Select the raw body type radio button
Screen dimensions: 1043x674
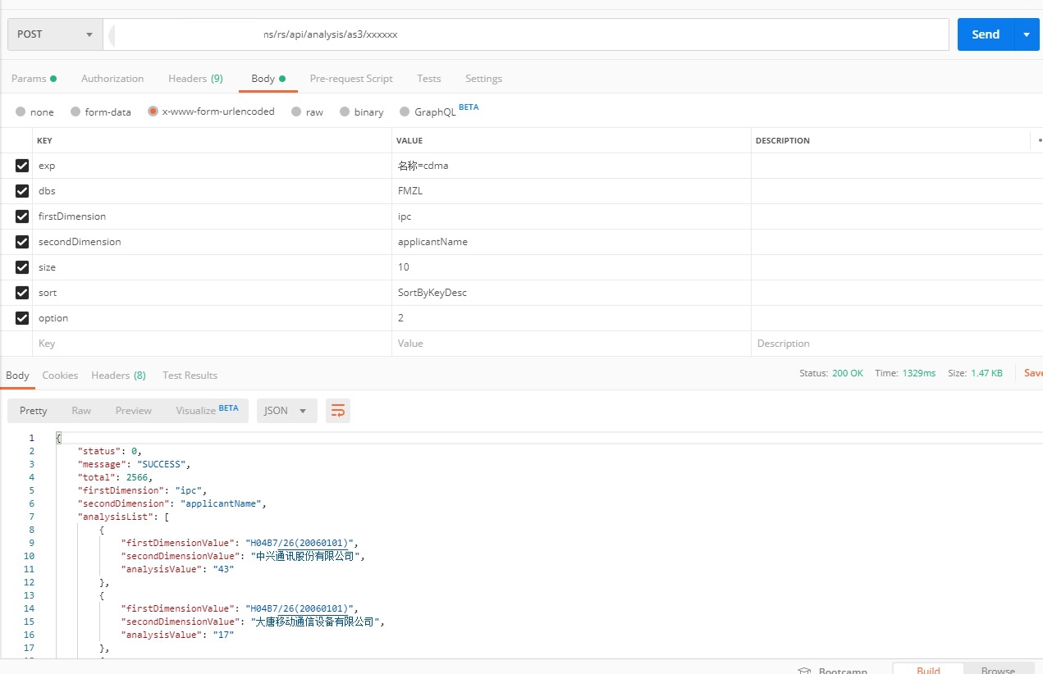296,112
